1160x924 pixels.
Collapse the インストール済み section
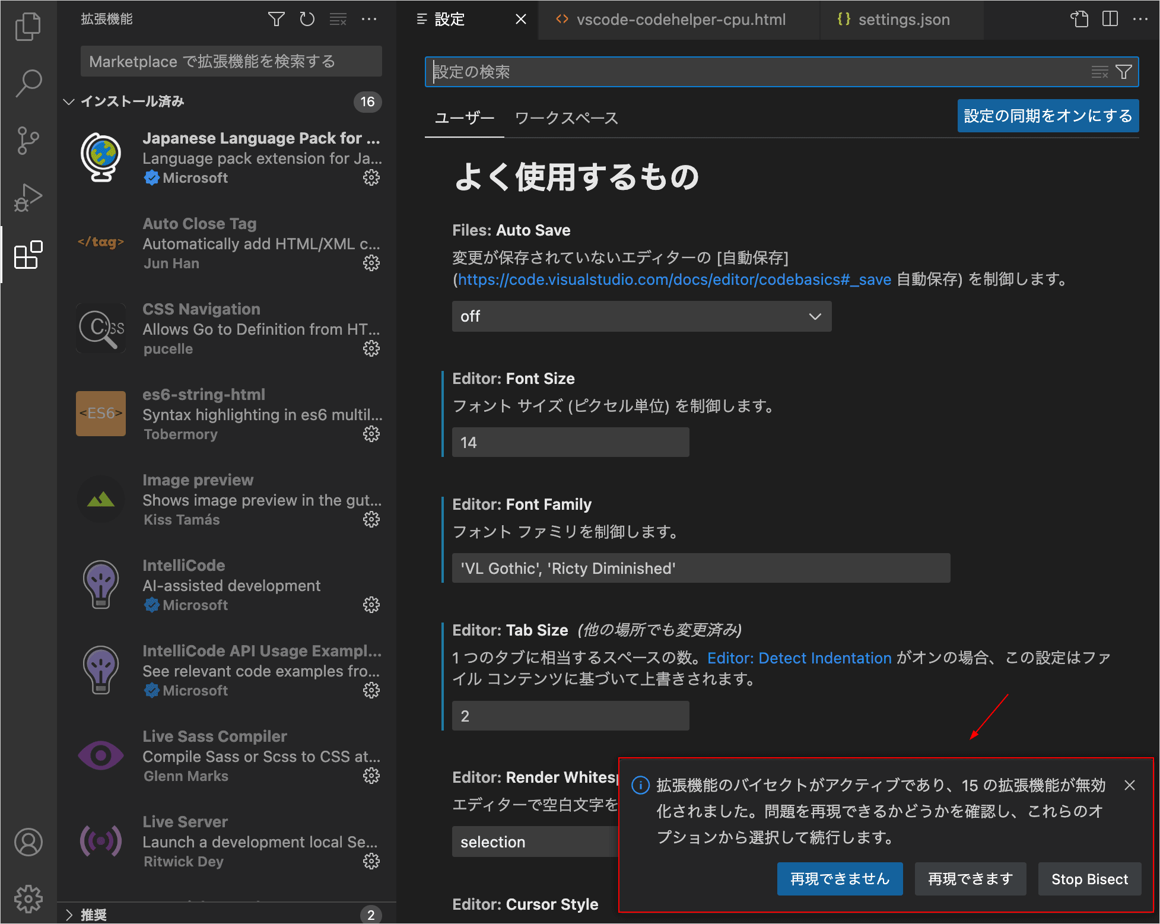coord(69,102)
